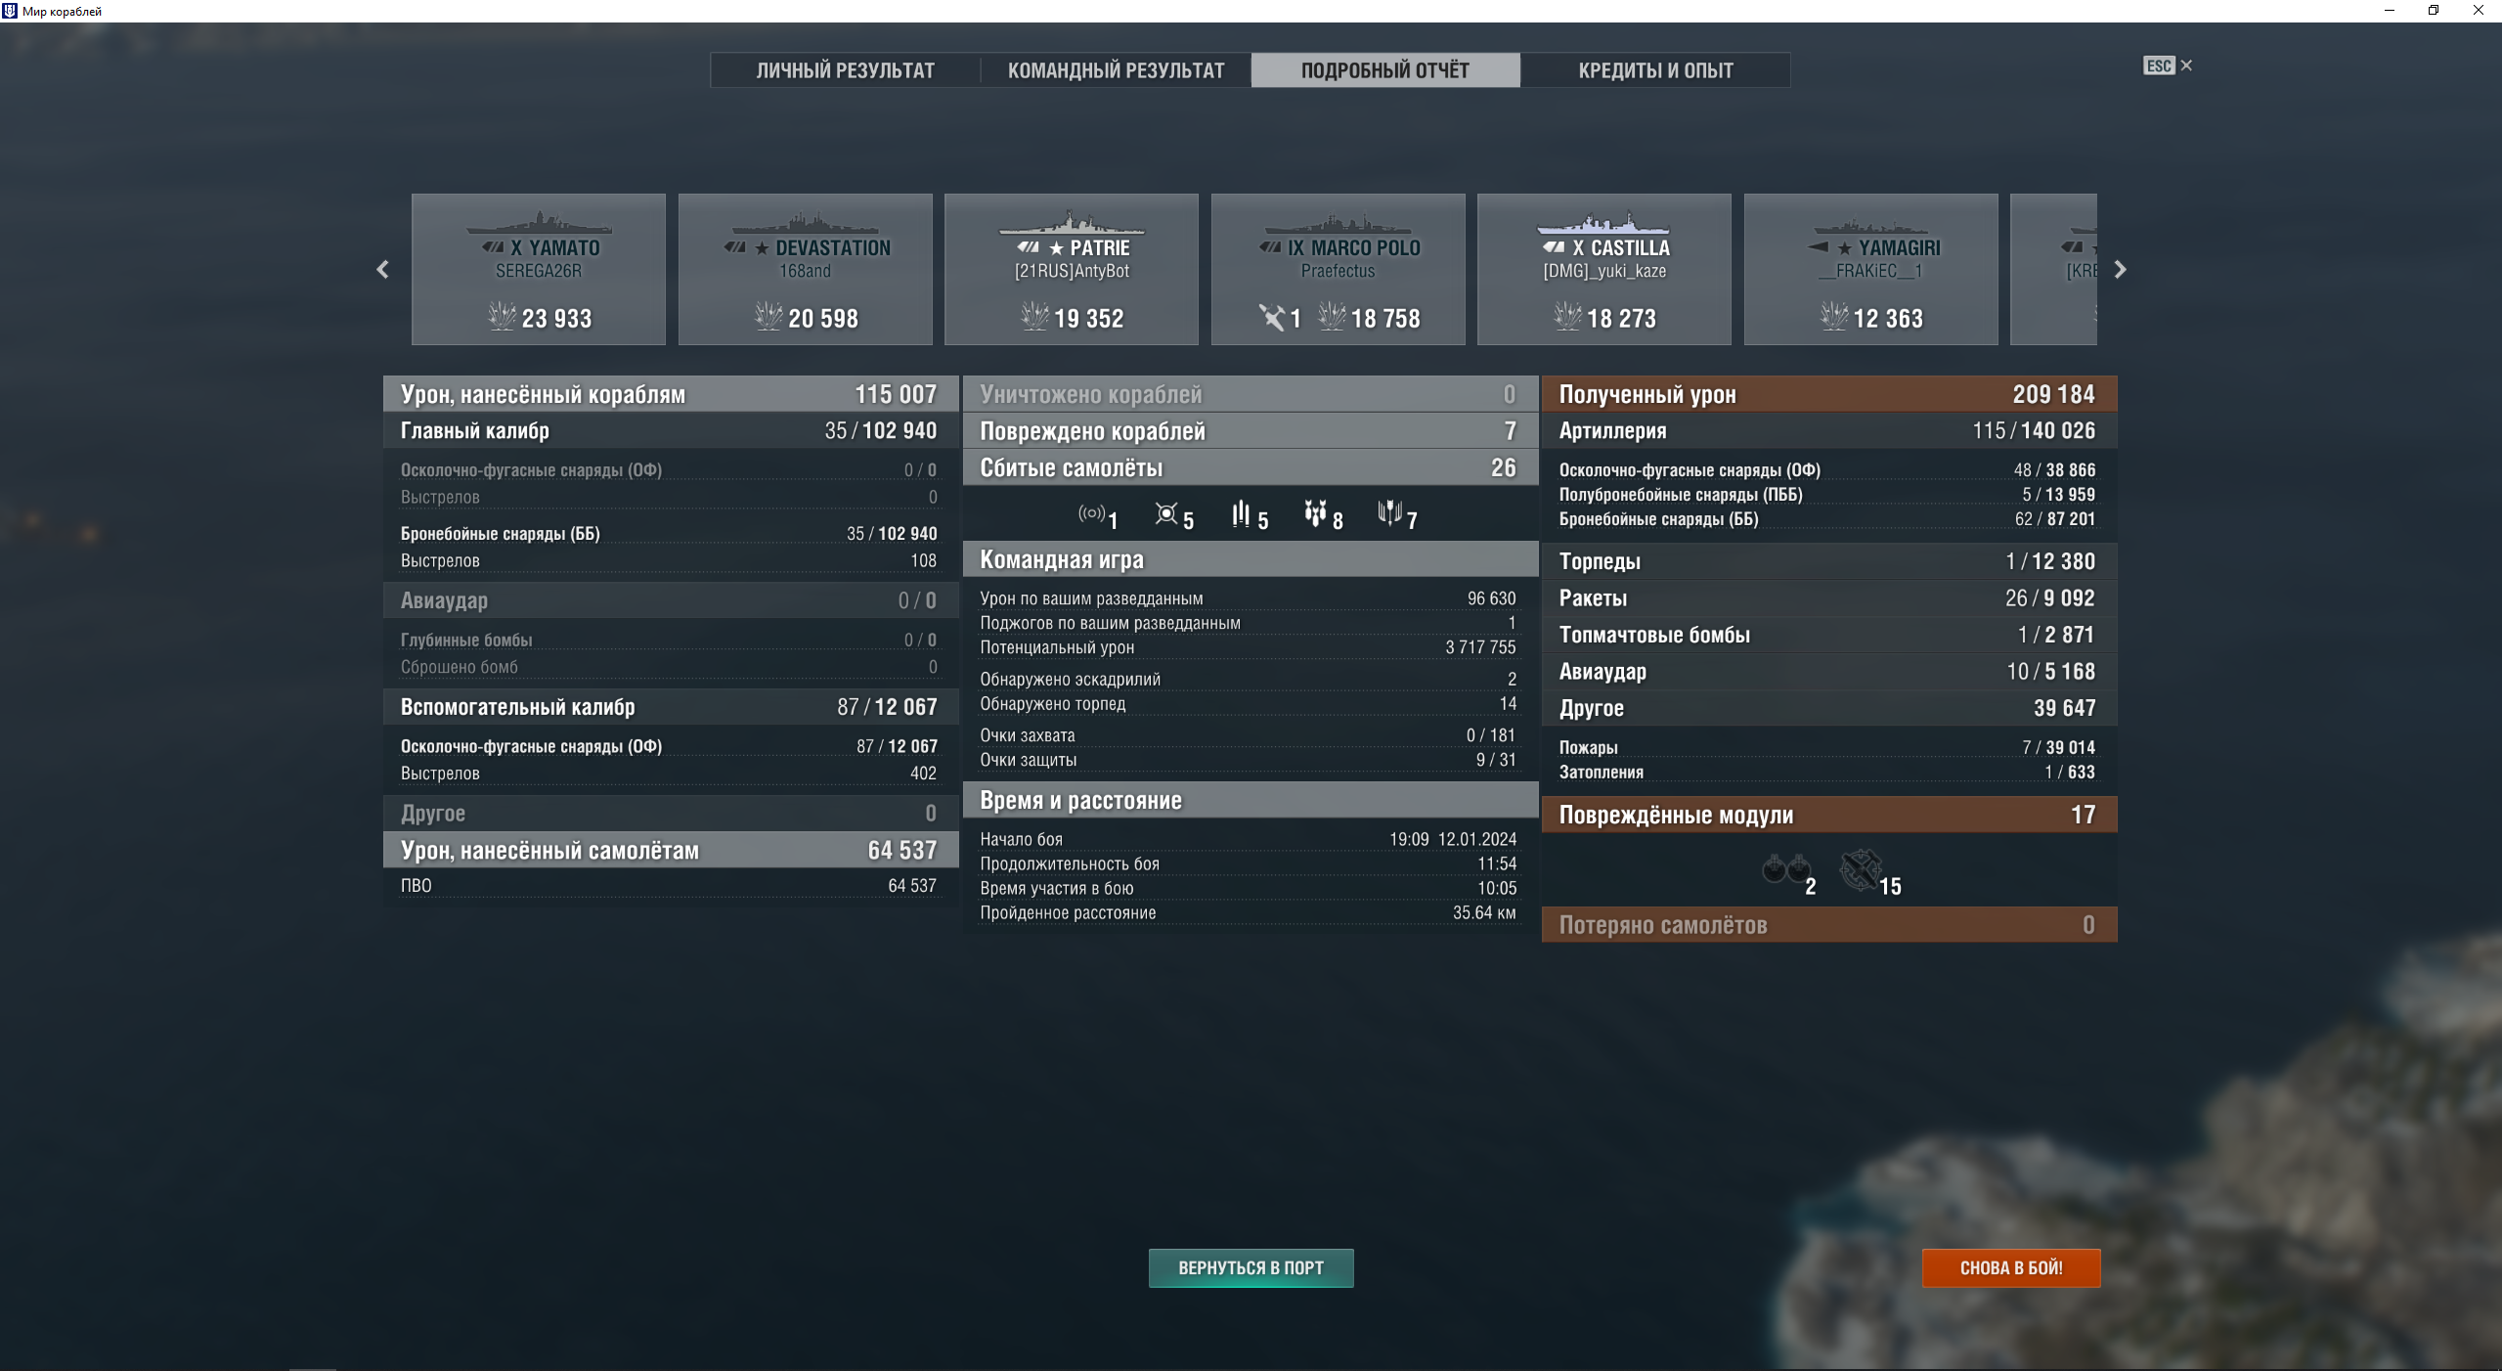
Task: Click the ship class icon beside X Castilla
Action: [x=1555, y=247]
